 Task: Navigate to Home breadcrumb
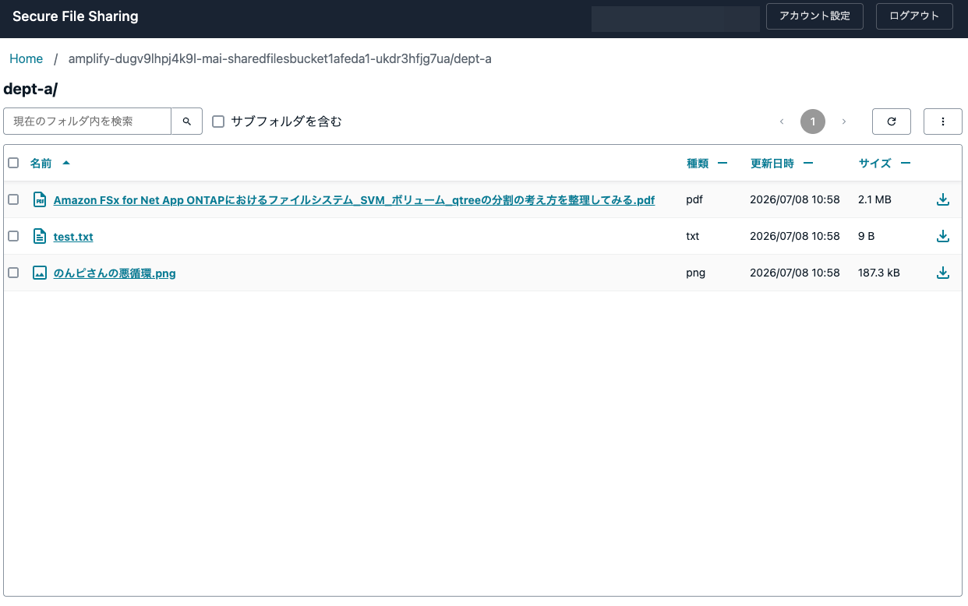26,58
